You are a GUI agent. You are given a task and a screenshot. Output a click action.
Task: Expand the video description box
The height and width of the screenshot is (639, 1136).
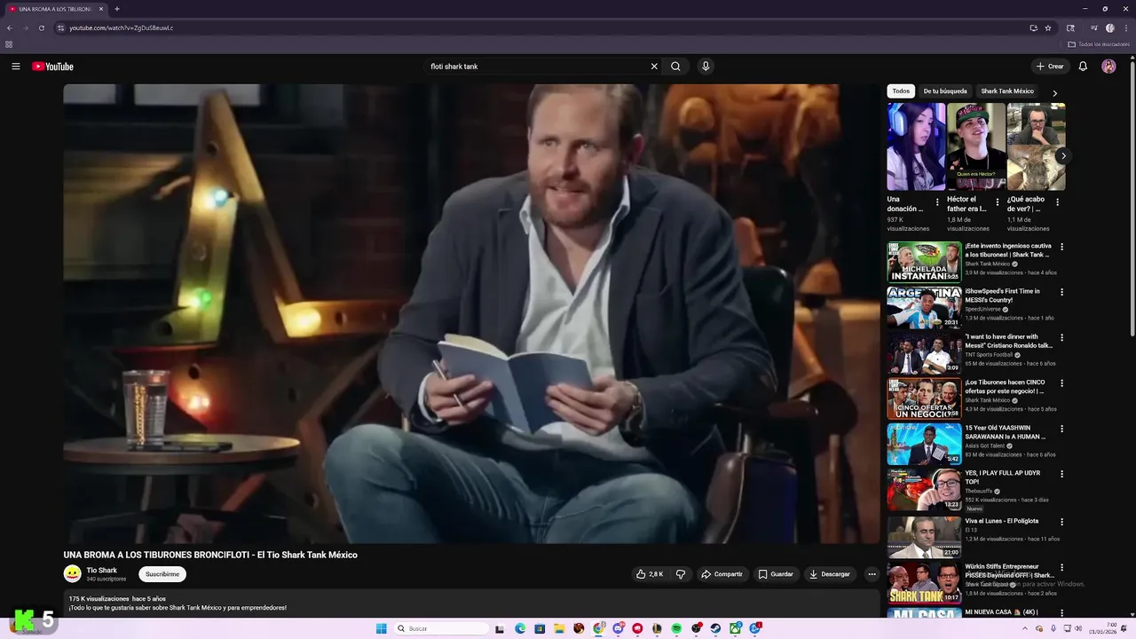point(471,603)
